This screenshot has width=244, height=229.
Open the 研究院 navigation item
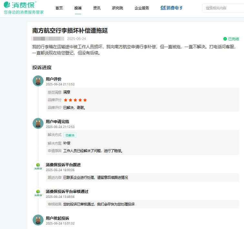pos(117,8)
